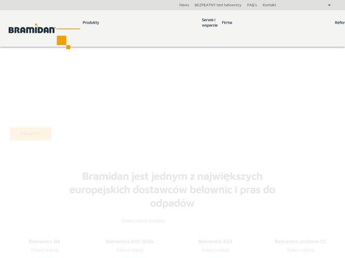The image size is (345, 258).
Task: Click Zobacz więcej under Belownica B4
Action: [44, 250]
